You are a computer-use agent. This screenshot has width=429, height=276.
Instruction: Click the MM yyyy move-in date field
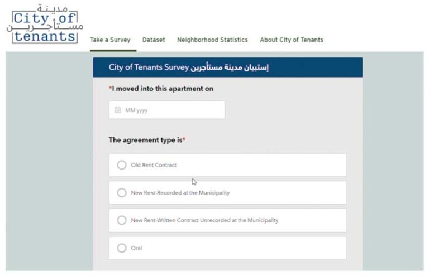[167, 110]
